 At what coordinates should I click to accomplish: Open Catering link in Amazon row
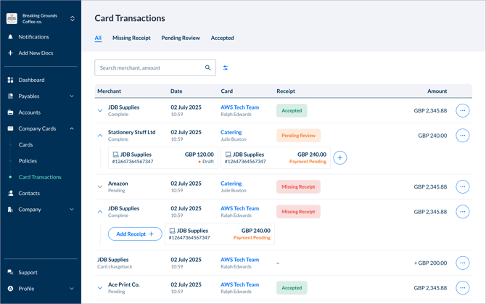tap(231, 184)
